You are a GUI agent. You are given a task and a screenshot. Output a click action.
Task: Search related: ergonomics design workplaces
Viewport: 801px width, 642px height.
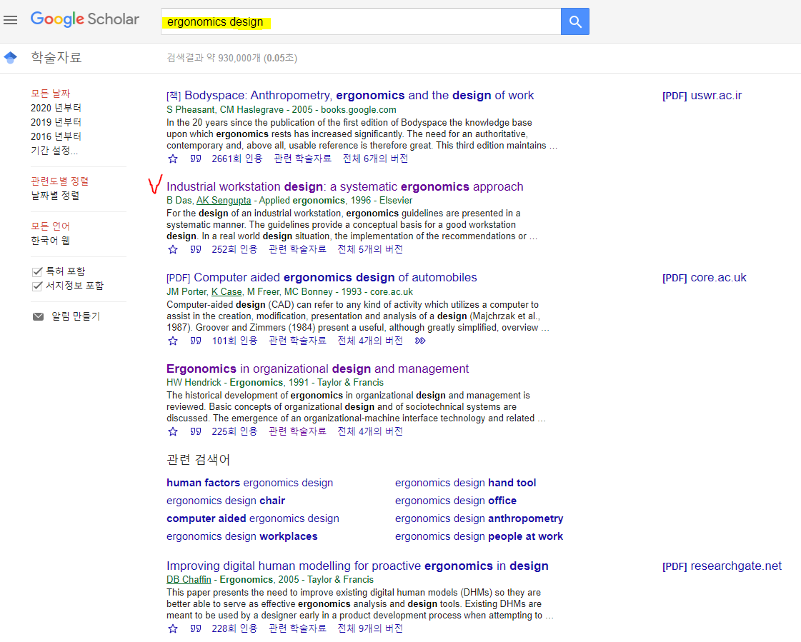coord(242,537)
